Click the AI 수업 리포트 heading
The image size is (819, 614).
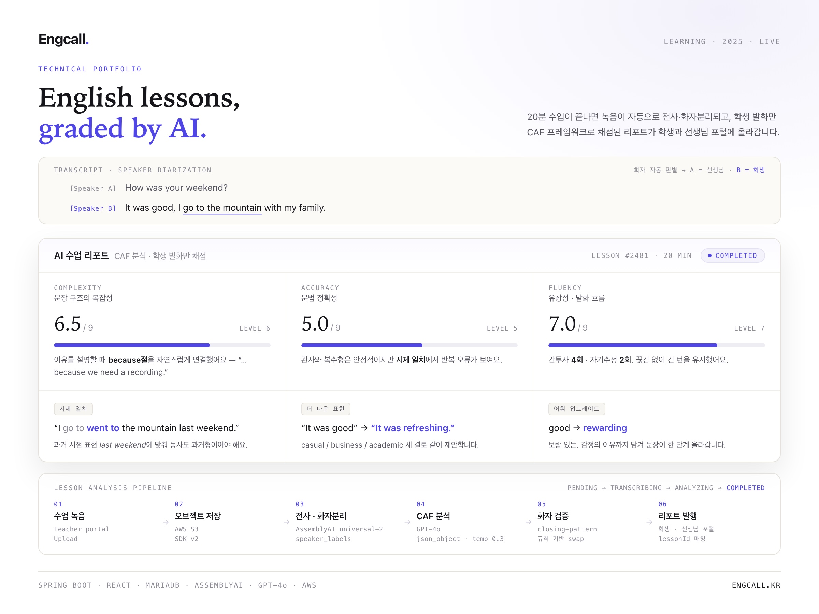[x=82, y=255]
